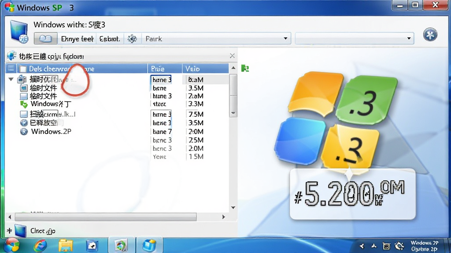Click the gear icon in the system tray

tap(399, 246)
